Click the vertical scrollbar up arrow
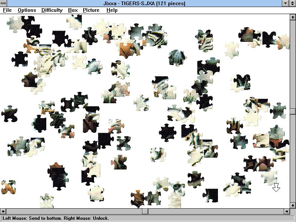This screenshot has width=296, height=222. 293,17
